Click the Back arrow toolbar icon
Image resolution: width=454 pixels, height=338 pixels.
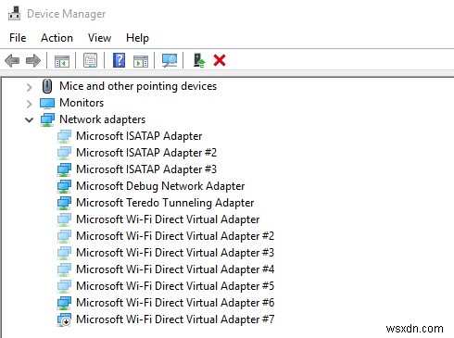[x=12, y=60]
